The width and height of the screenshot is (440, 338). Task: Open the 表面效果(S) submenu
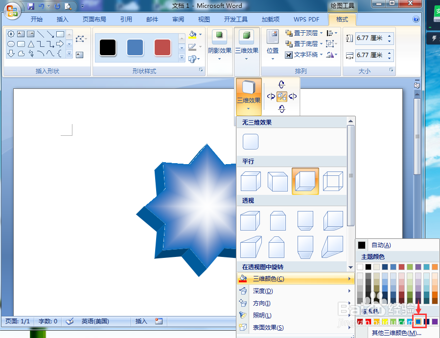click(296, 327)
